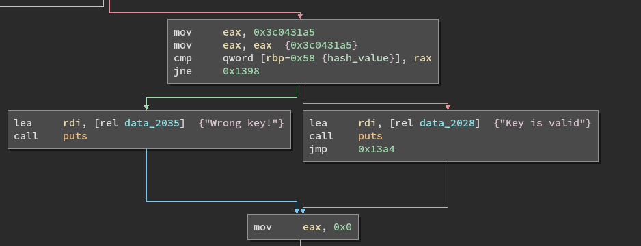Click the cmp mnemonic in the compare block

(182, 59)
